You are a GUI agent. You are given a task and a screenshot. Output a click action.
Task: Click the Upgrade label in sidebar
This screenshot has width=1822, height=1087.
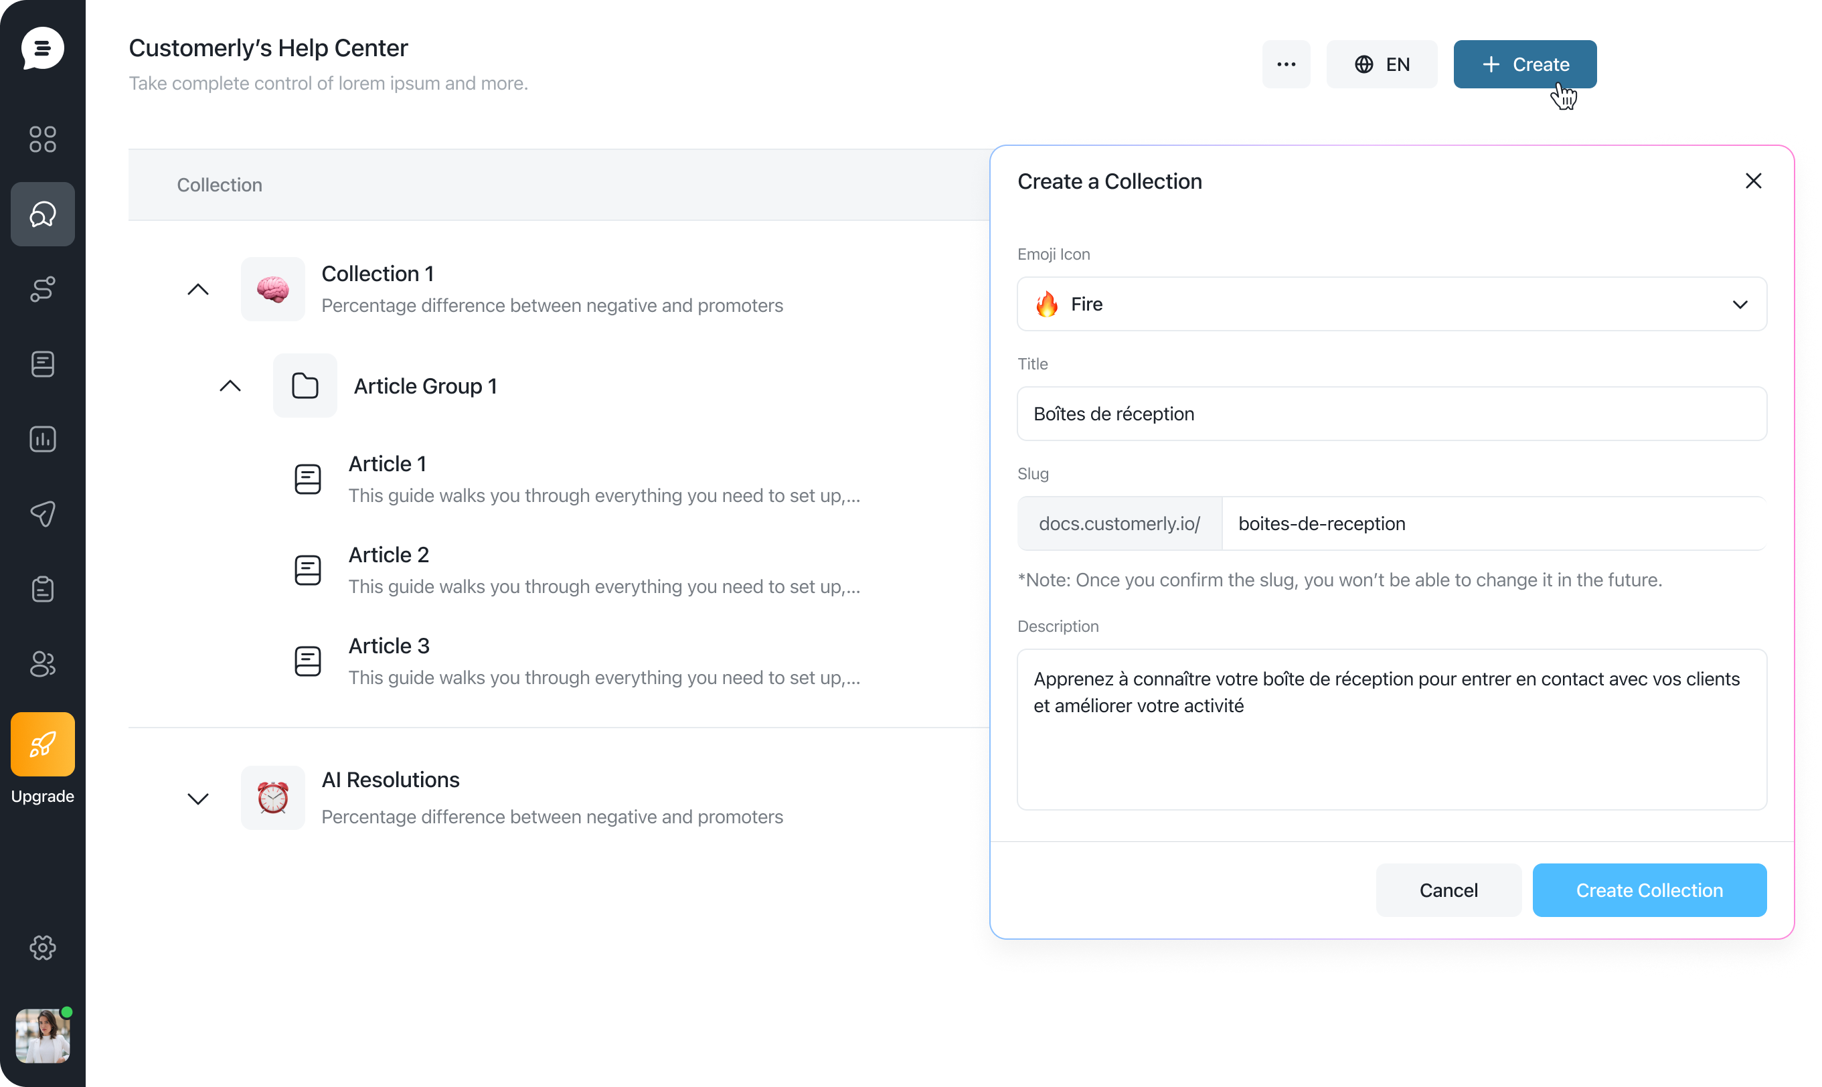[42, 797]
